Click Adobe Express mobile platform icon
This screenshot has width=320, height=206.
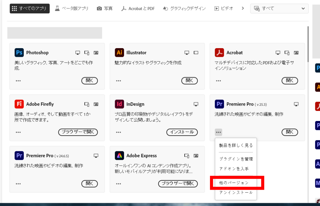click(187, 156)
